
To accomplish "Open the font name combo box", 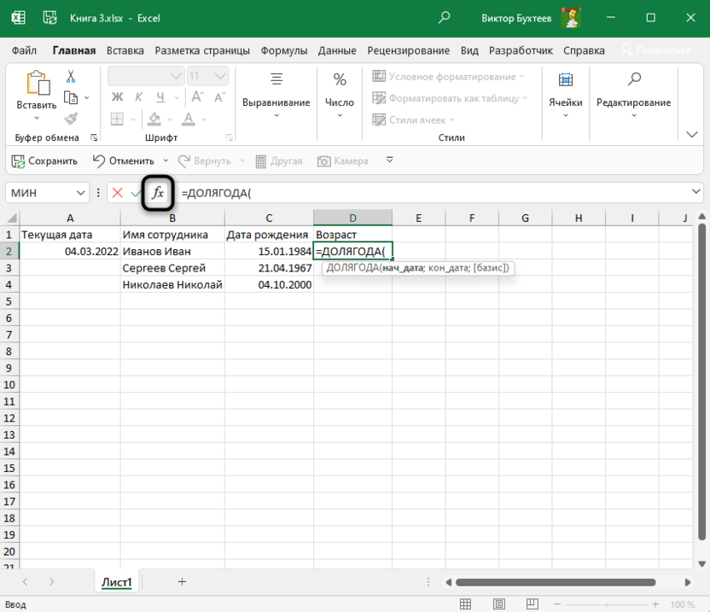I will [x=146, y=76].
